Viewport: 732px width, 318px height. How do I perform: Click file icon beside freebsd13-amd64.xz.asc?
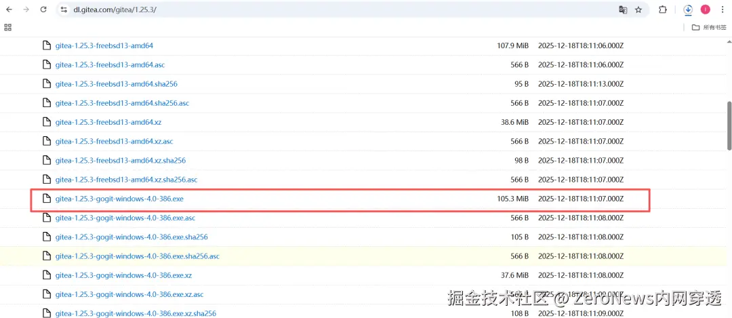(46, 142)
